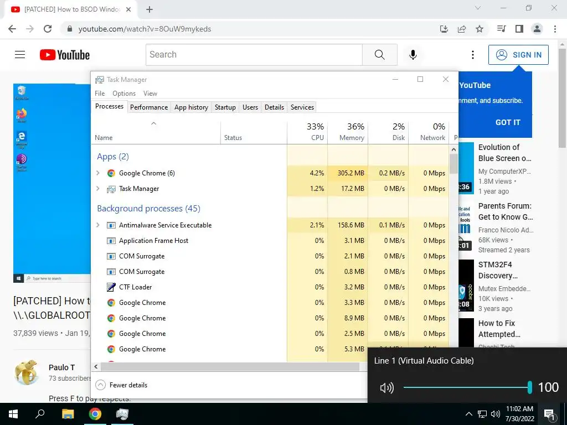Viewport: 567px width, 425px height.
Task: Click the YouTube logo
Action: point(65,55)
